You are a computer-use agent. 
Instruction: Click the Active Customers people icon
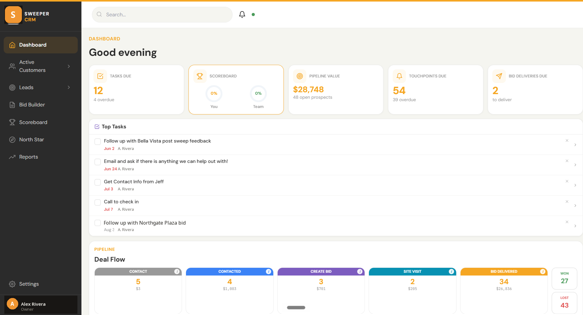click(x=12, y=66)
